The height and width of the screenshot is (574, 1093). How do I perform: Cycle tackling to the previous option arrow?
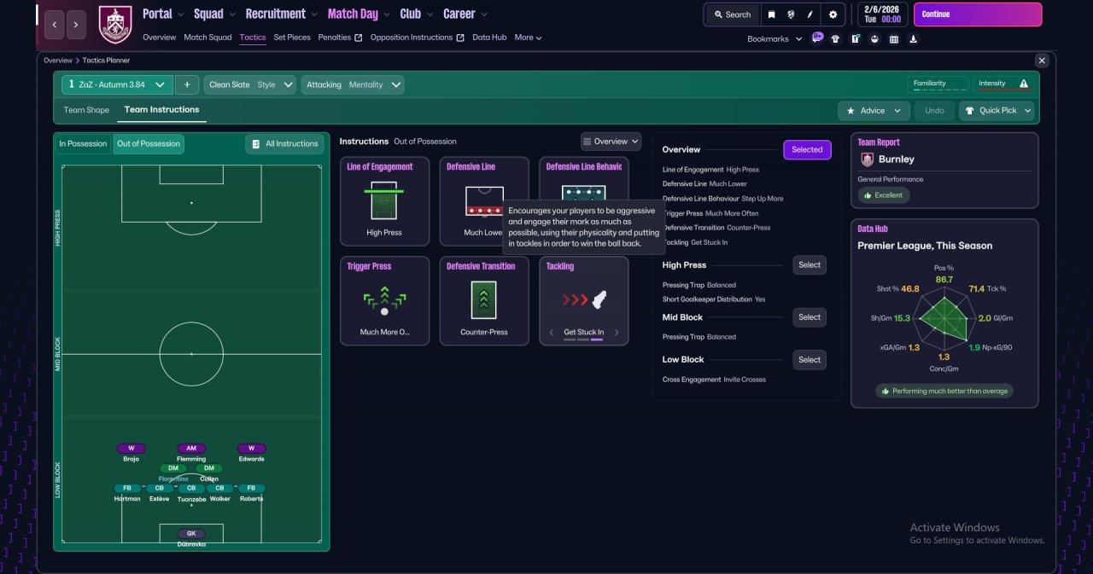coord(552,333)
